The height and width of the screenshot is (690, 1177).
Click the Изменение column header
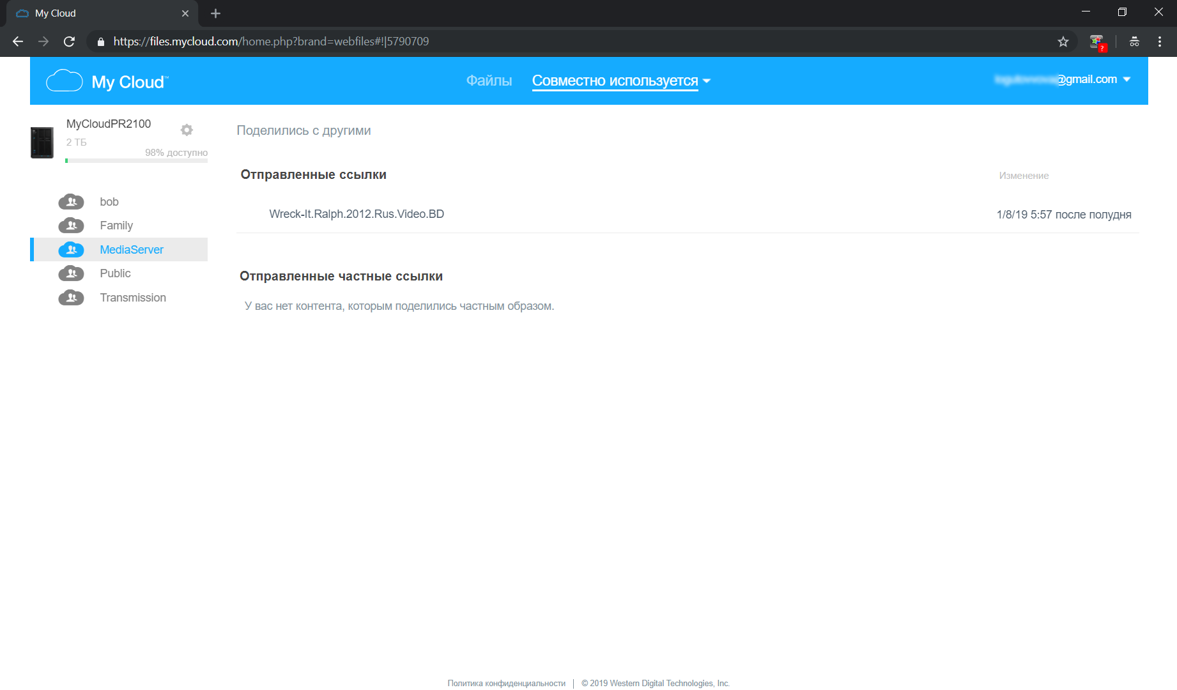click(1024, 176)
